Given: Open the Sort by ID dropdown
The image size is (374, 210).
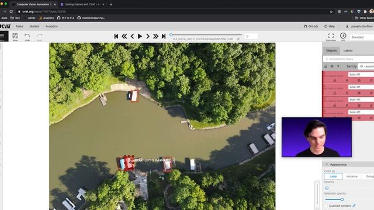Looking at the screenshot, I should pos(366,66).
